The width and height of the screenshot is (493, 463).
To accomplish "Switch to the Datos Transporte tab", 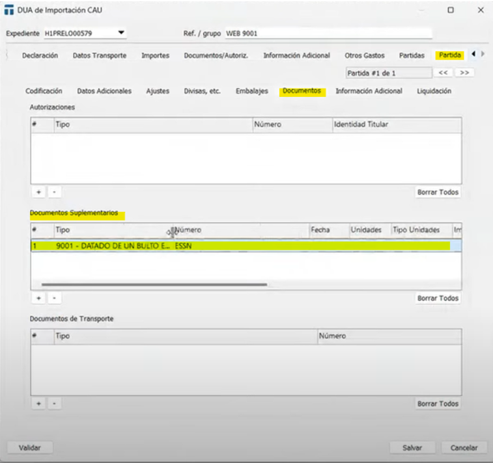I will (100, 56).
